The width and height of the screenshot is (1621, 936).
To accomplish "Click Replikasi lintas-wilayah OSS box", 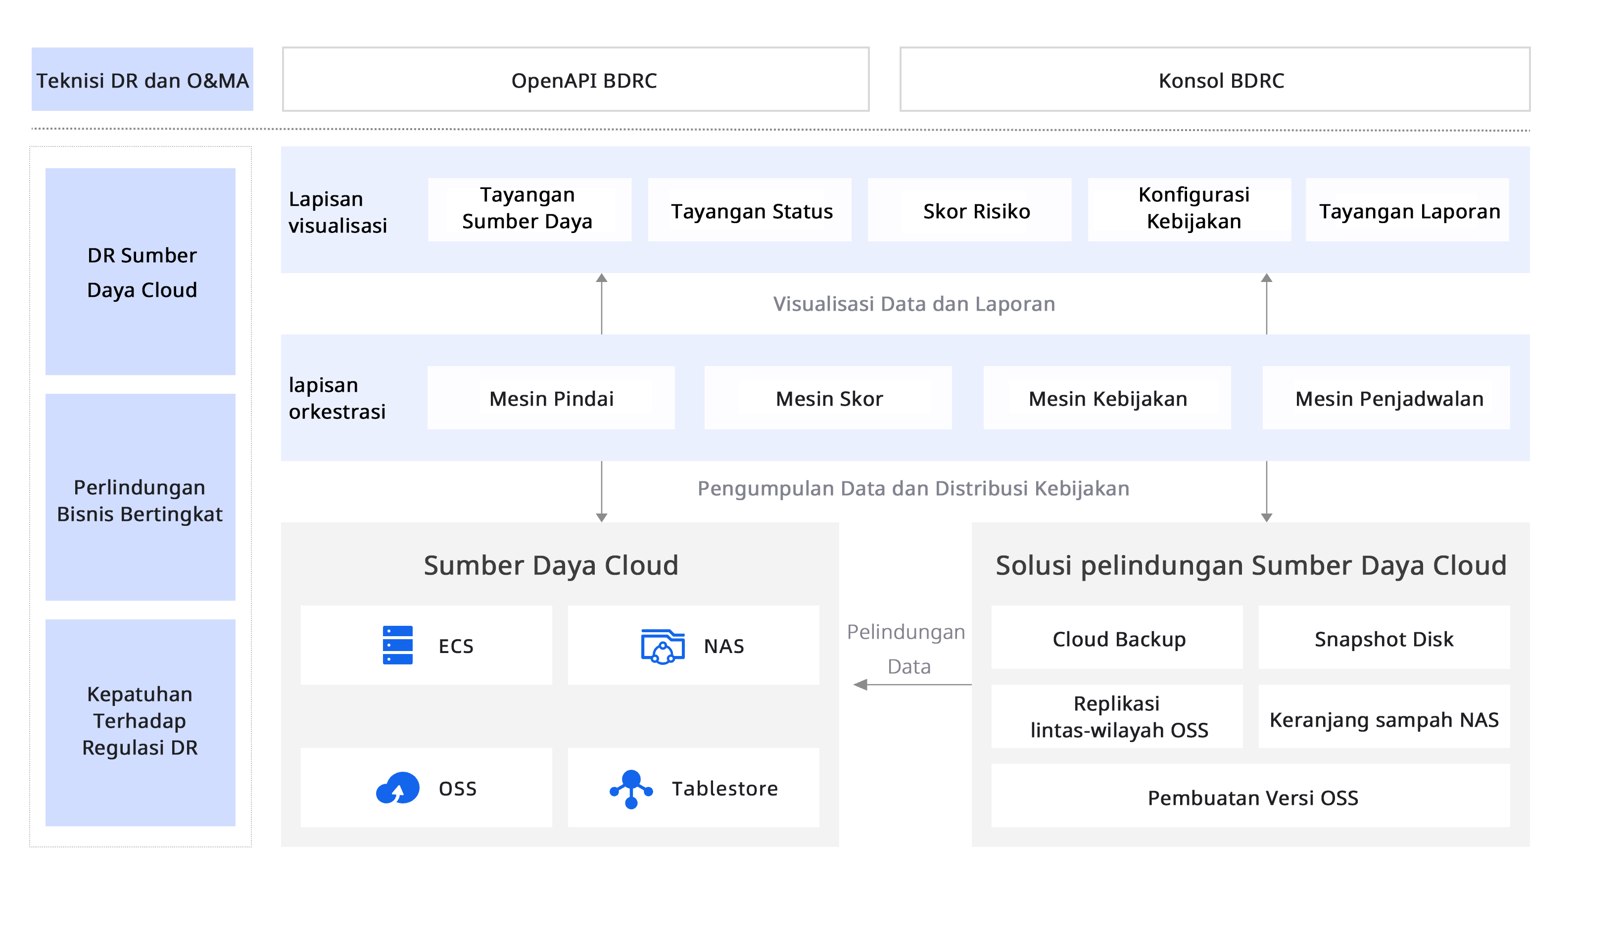I will pyautogui.click(x=1116, y=716).
